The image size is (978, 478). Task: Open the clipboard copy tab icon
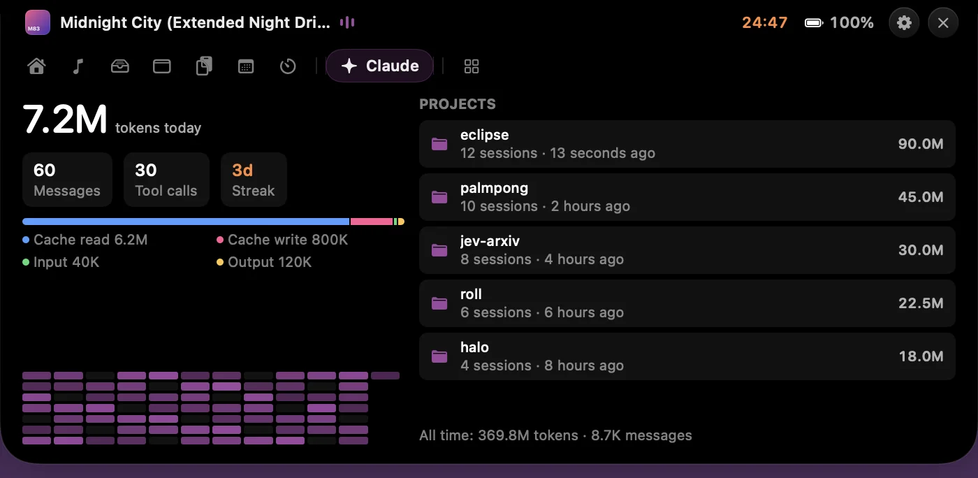click(x=204, y=66)
